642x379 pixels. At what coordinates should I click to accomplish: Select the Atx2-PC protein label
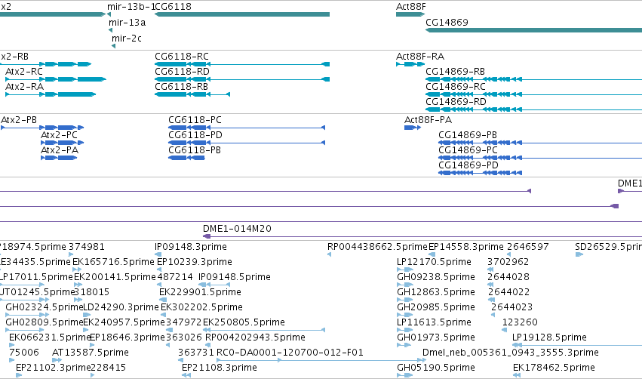[x=60, y=135]
